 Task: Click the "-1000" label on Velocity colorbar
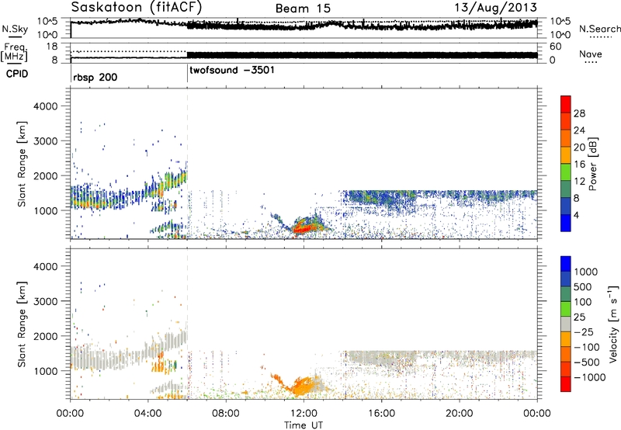pos(589,377)
